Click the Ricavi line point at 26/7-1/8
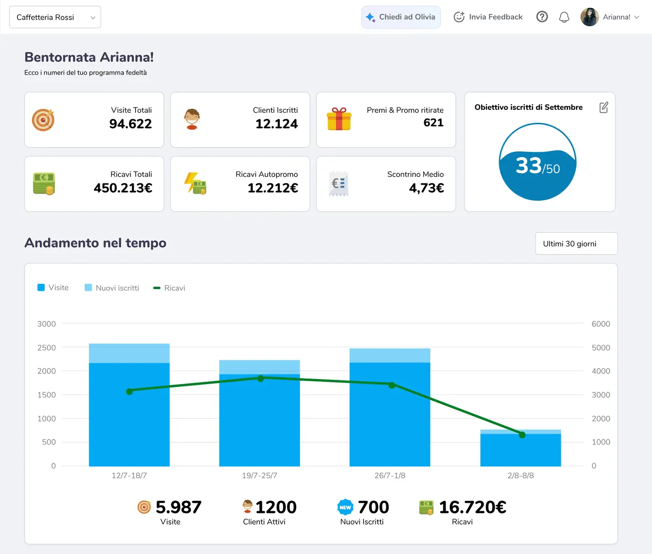 coord(392,385)
